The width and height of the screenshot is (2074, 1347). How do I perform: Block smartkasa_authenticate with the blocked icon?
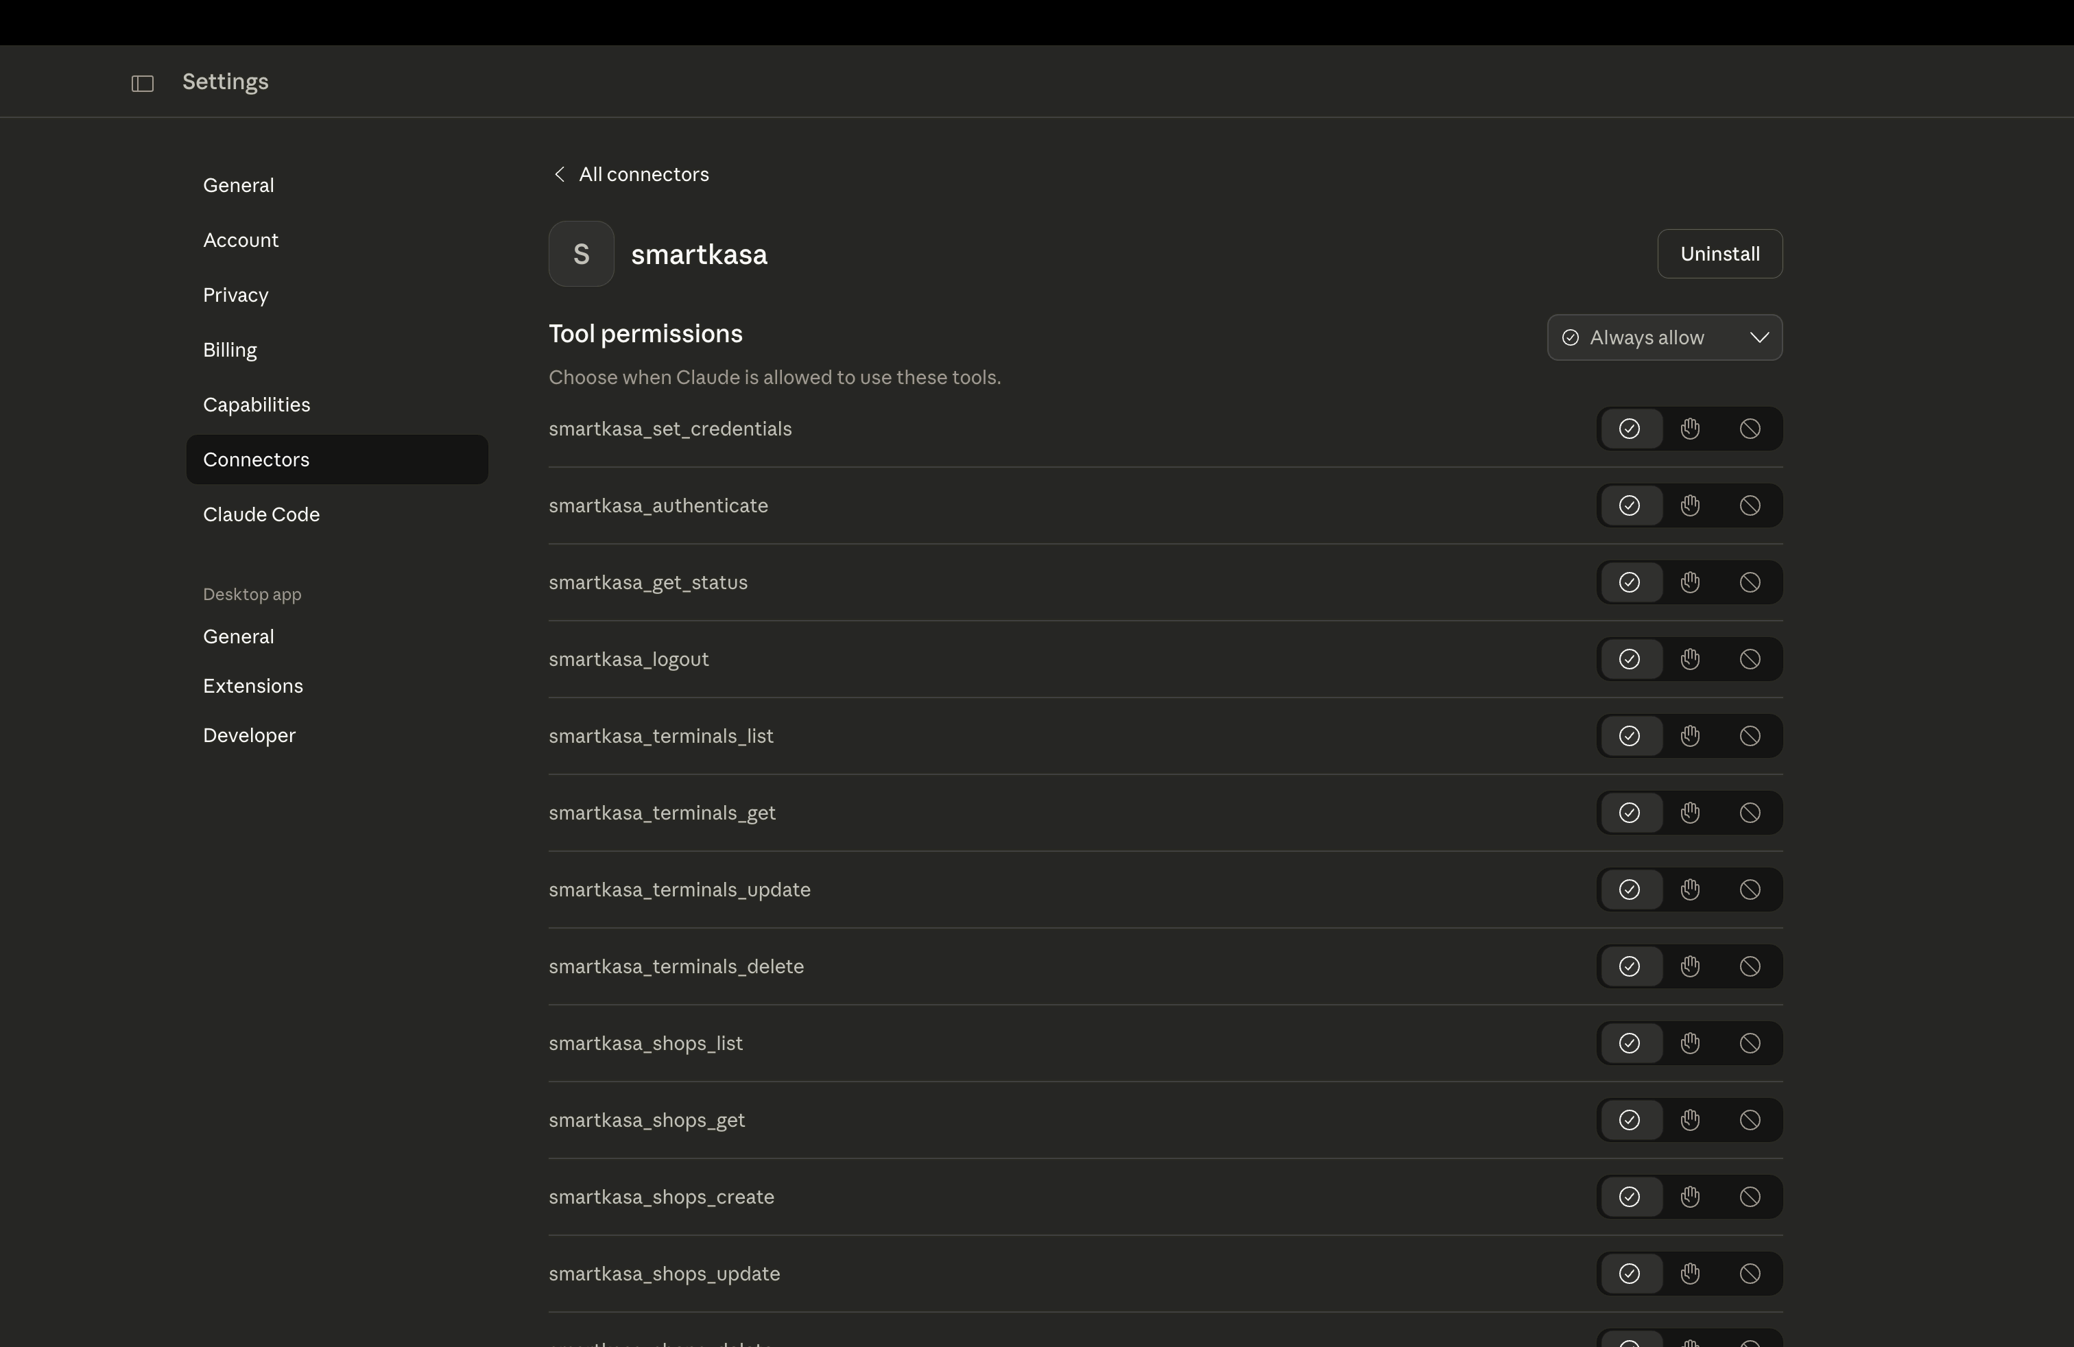coord(1750,505)
